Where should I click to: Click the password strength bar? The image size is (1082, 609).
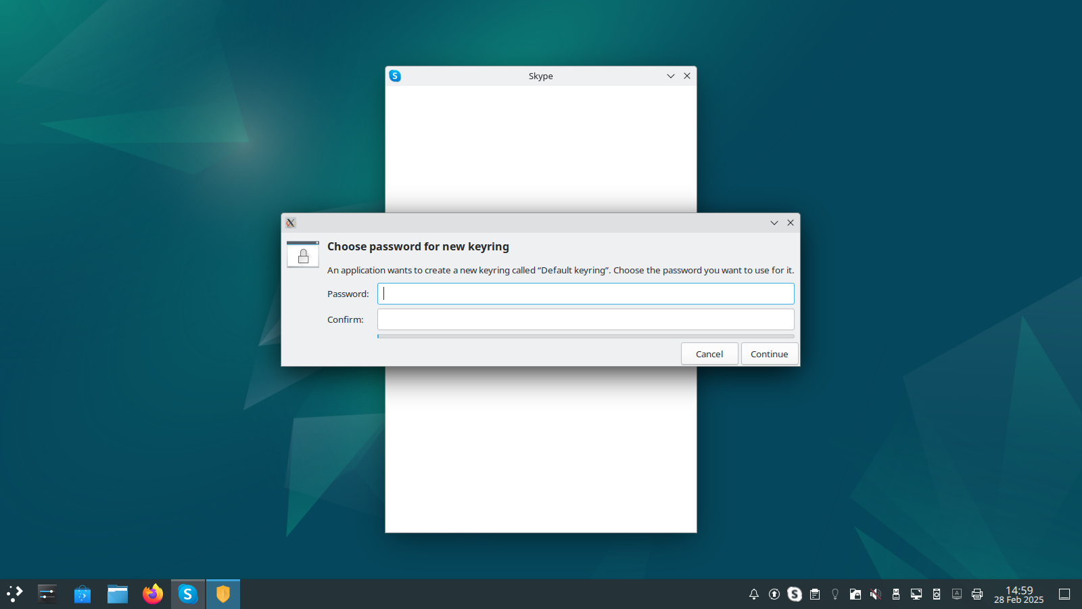point(586,336)
